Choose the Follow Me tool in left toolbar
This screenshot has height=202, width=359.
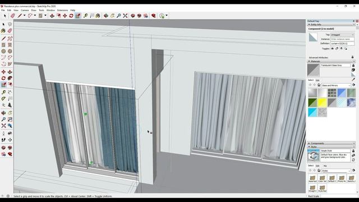(10, 79)
